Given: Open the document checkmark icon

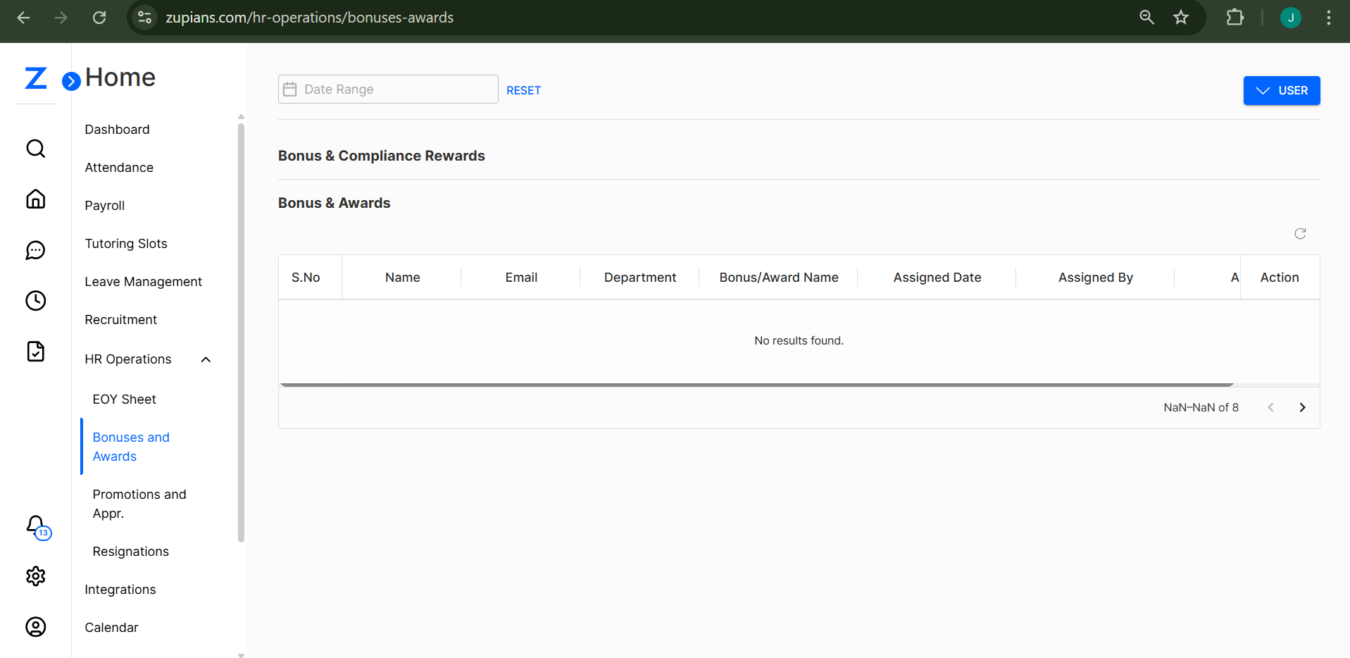Looking at the screenshot, I should (x=35, y=352).
